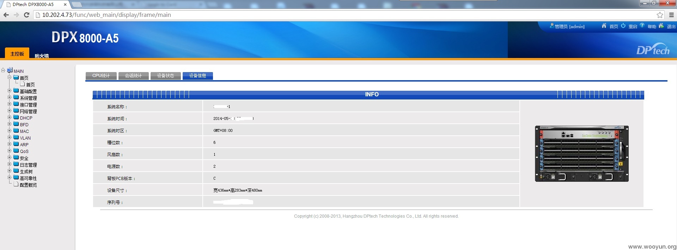Expand the MAC tree node
The image size is (677, 250).
[x=10, y=131]
